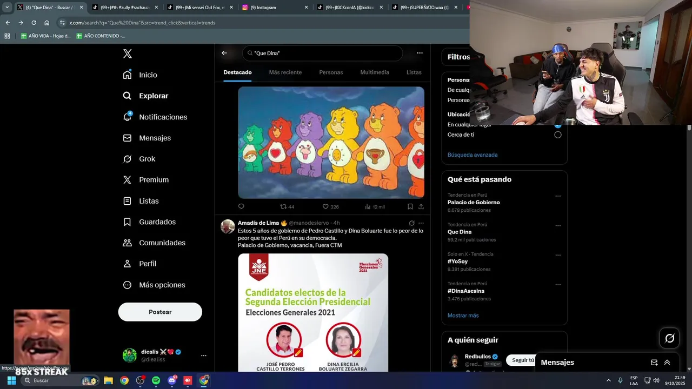Viewport: 692px width, 389px height.
Task: Switch to Multimedia tab
Action: tap(375, 72)
